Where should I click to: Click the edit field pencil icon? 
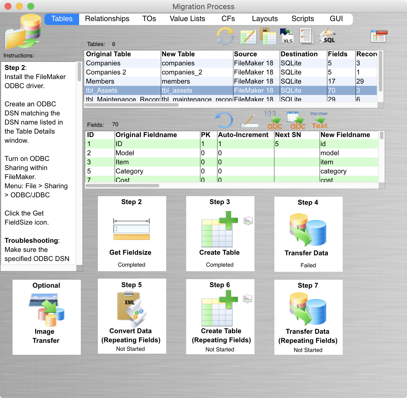coord(250,121)
